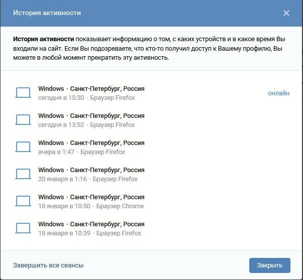Viewport: 303px width, 280px height.
Task: Click laptop icon for 18 January Chrome session
Action: 23,201
